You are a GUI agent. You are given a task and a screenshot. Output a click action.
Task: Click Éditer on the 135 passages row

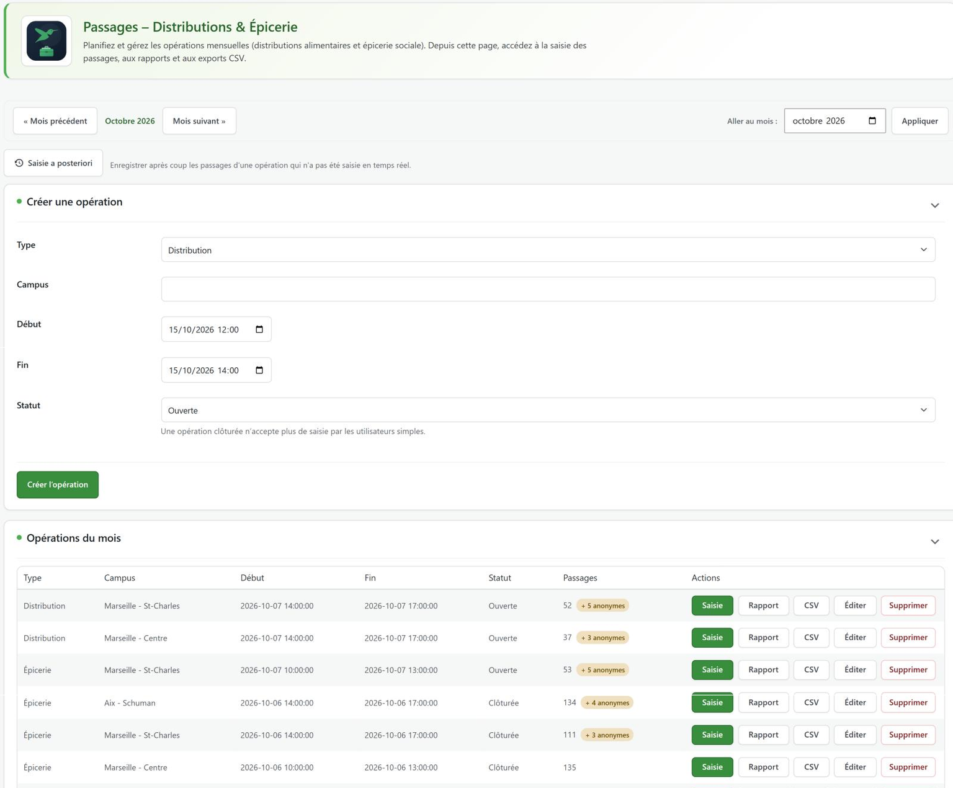(x=855, y=767)
